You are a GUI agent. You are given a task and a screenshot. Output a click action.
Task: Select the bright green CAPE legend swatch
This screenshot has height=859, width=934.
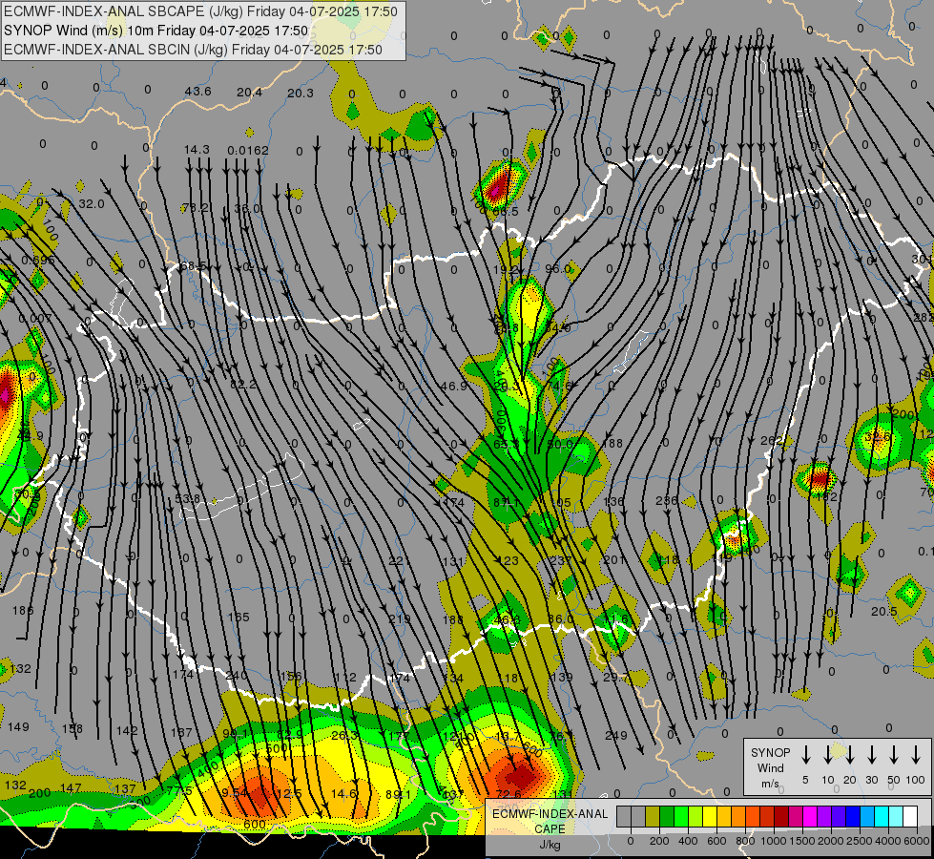pos(681,816)
